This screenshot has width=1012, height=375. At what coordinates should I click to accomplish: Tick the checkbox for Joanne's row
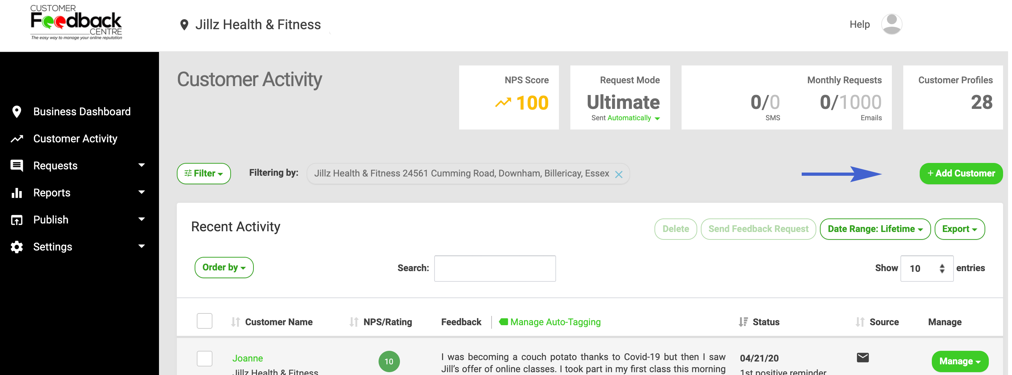(x=204, y=359)
